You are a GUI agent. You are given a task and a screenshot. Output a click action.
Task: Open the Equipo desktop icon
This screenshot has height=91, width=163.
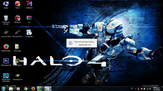(x=6, y=5)
